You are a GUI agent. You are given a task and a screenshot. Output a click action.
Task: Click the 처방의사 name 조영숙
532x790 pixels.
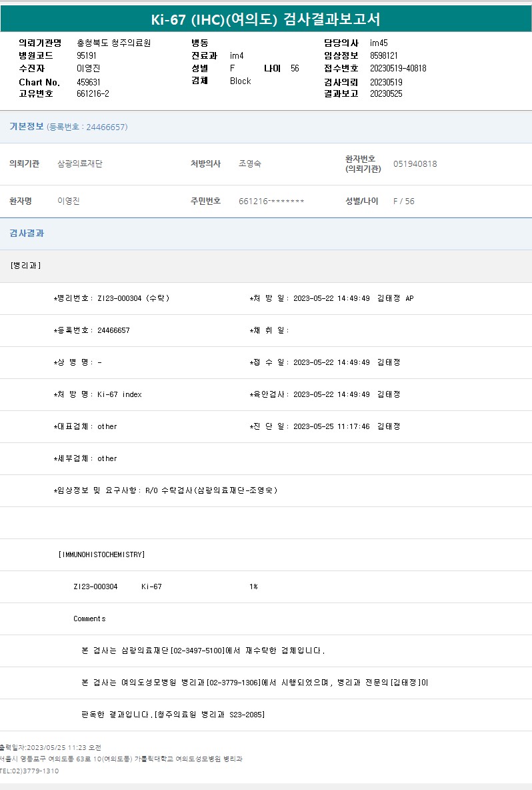click(x=250, y=164)
